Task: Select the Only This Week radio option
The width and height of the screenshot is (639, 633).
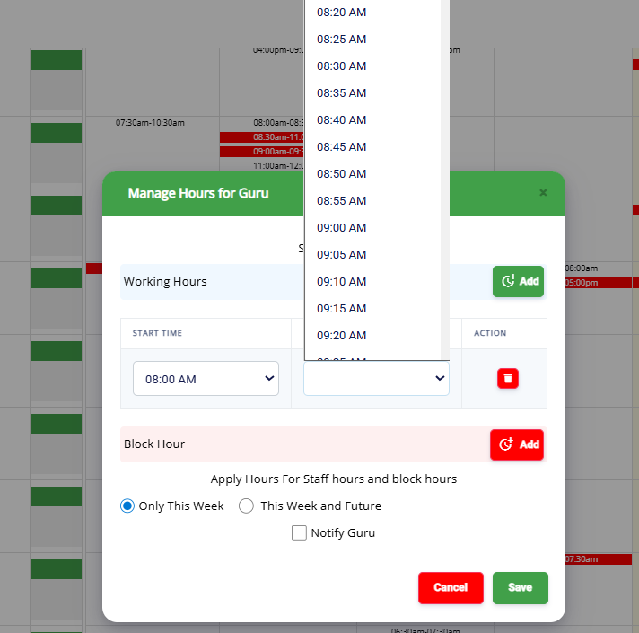Action: [x=127, y=506]
